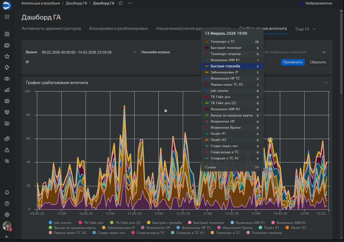Open the chart widget three-dots menu
Viewport: 344px width, 242px height.
tap(326, 83)
